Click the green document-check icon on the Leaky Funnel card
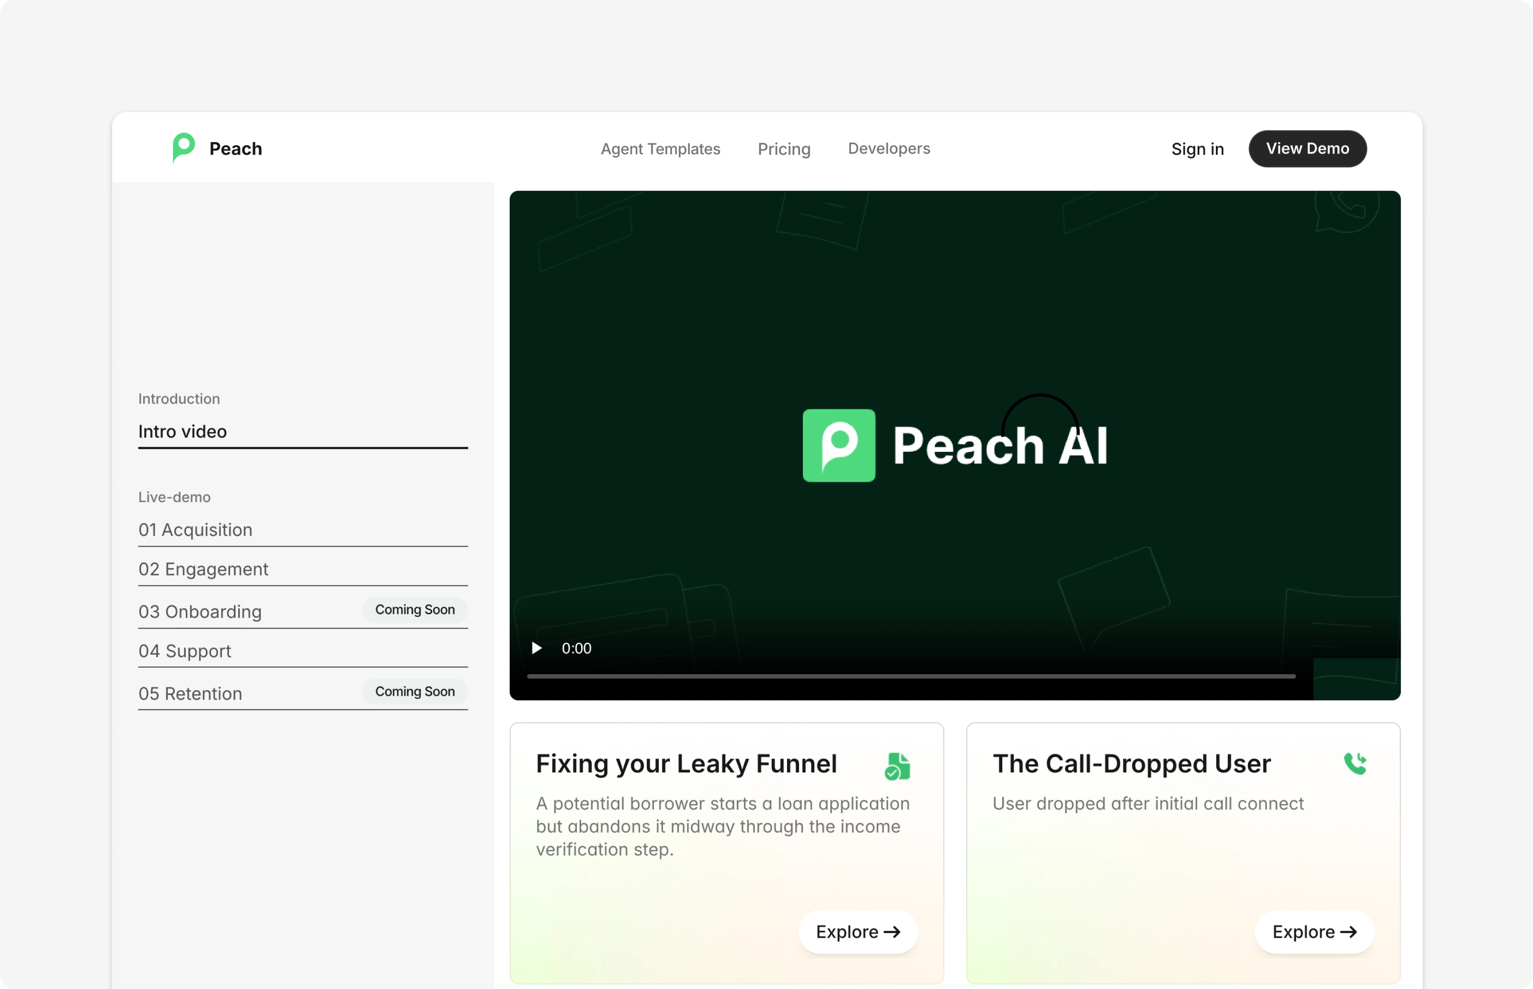The width and height of the screenshot is (1533, 989). click(897, 766)
